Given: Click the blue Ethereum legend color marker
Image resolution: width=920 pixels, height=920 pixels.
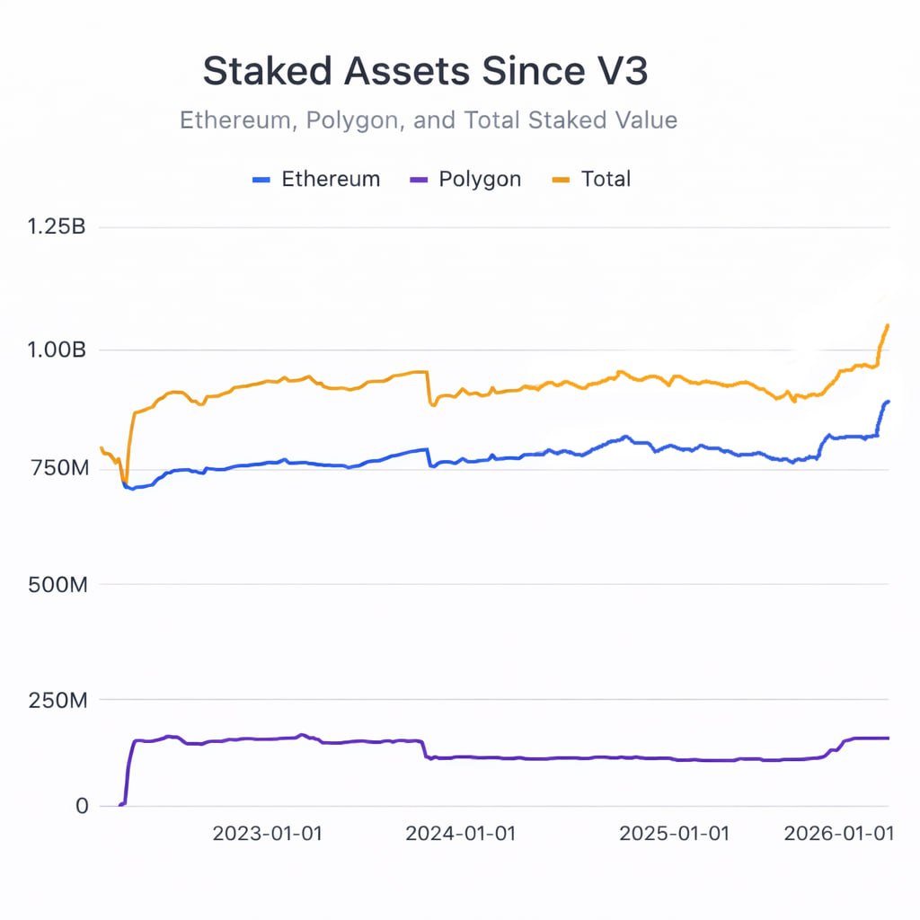Looking at the screenshot, I should pos(261,180).
